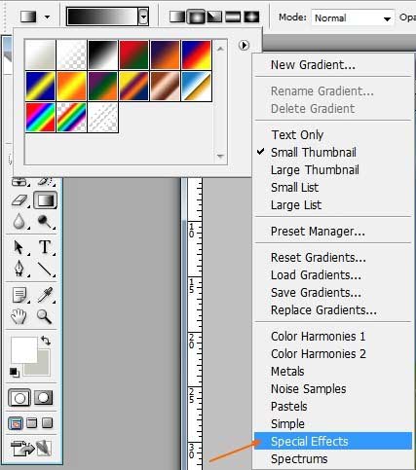Load the Simple gradient set

[x=287, y=424]
